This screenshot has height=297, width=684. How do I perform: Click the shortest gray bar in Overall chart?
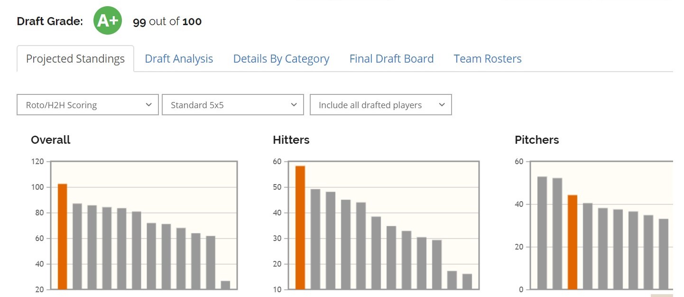point(225,285)
